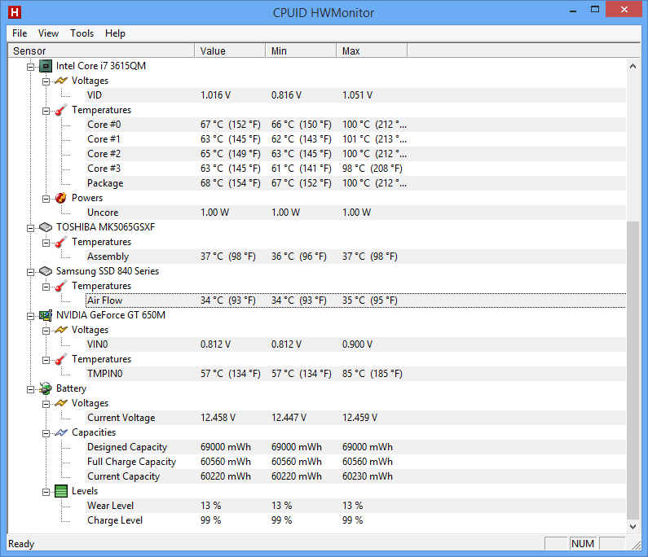Select the VID voltage row
Screen dimensions: 648x557
point(355,95)
